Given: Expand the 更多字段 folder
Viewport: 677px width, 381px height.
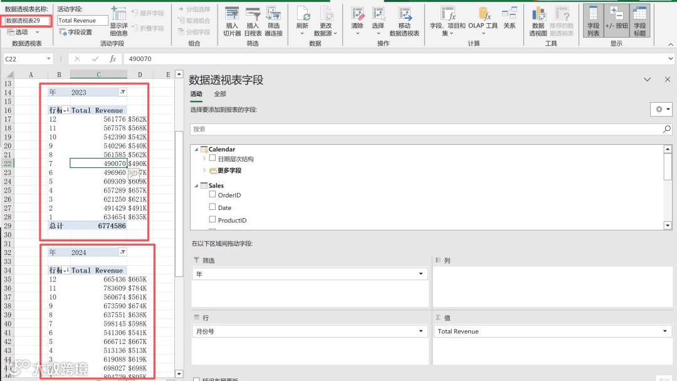Looking at the screenshot, I should pos(204,170).
